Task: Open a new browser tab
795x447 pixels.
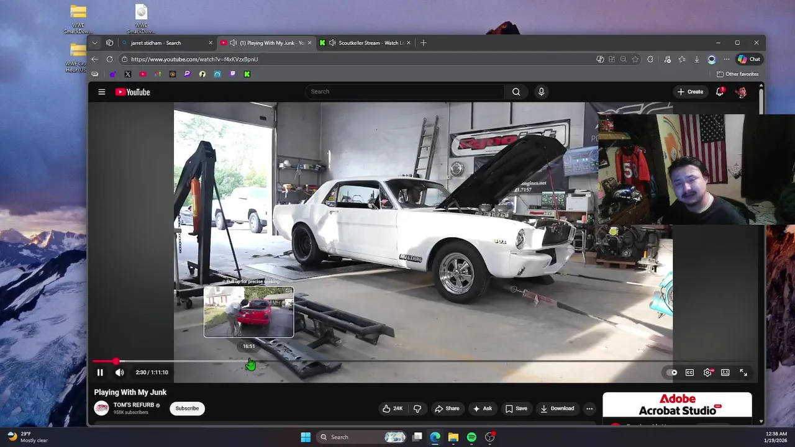Action: [x=424, y=43]
